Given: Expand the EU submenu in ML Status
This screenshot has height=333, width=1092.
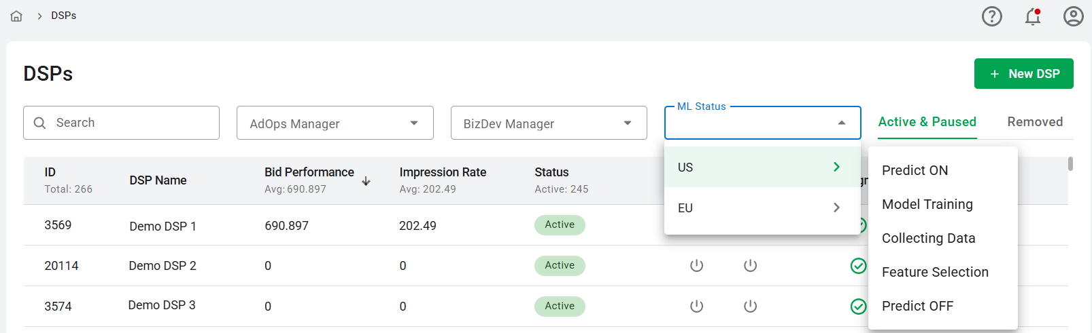Looking at the screenshot, I should pyautogui.click(x=762, y=208).
